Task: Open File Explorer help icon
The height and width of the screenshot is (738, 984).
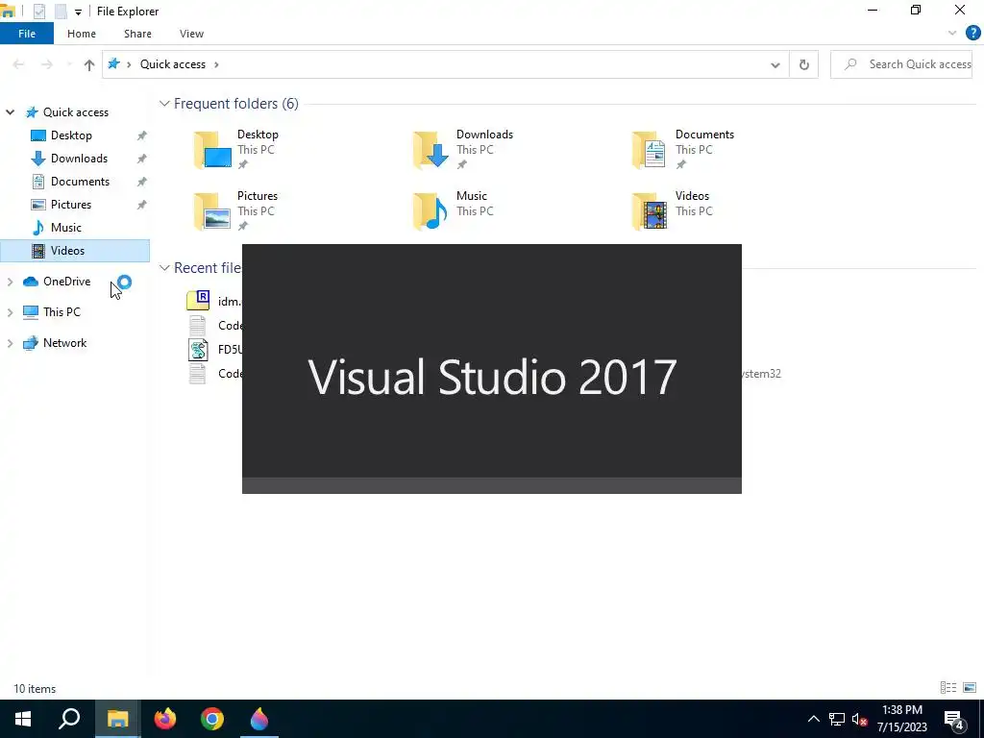Action: pyautogui.click(x=972, y=34)
